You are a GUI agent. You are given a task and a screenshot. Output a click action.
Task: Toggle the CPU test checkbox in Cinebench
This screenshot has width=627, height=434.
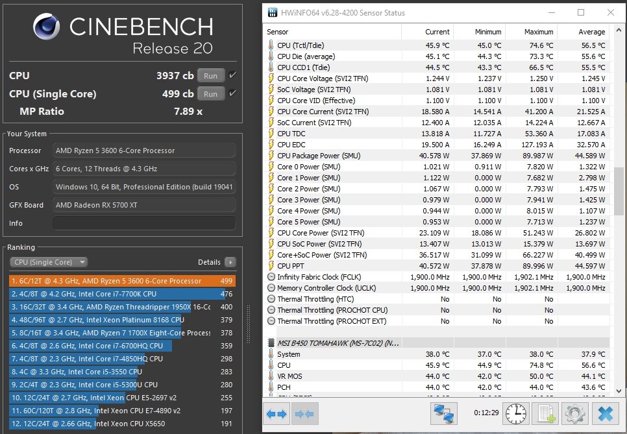coord(232,75)
